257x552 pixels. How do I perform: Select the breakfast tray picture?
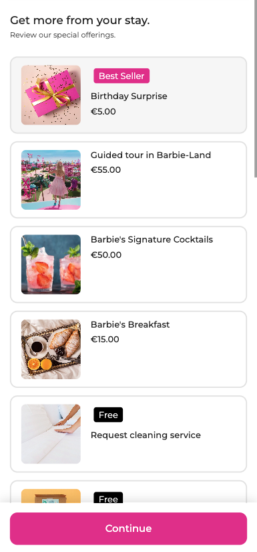(51, 349)
